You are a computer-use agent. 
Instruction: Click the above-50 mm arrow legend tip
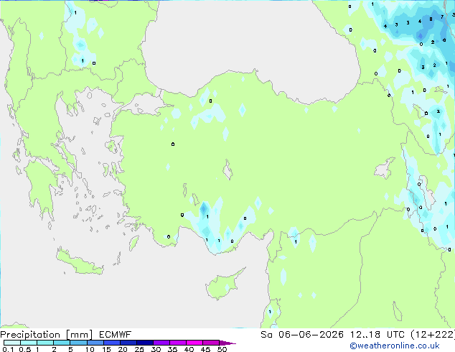pyautogui.click(x=227, y=343)
